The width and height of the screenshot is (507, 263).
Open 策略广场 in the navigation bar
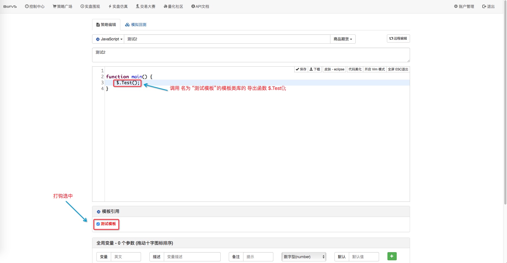(x=62, y=7)
